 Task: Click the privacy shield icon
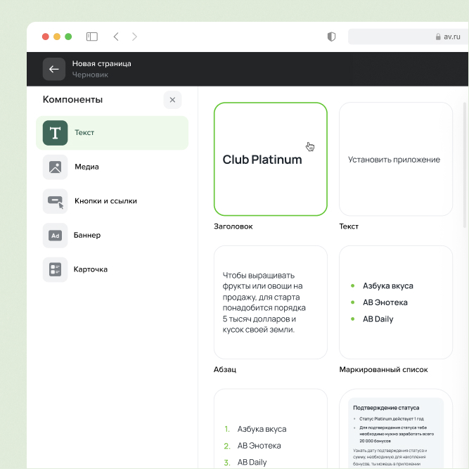coord(331,37)
